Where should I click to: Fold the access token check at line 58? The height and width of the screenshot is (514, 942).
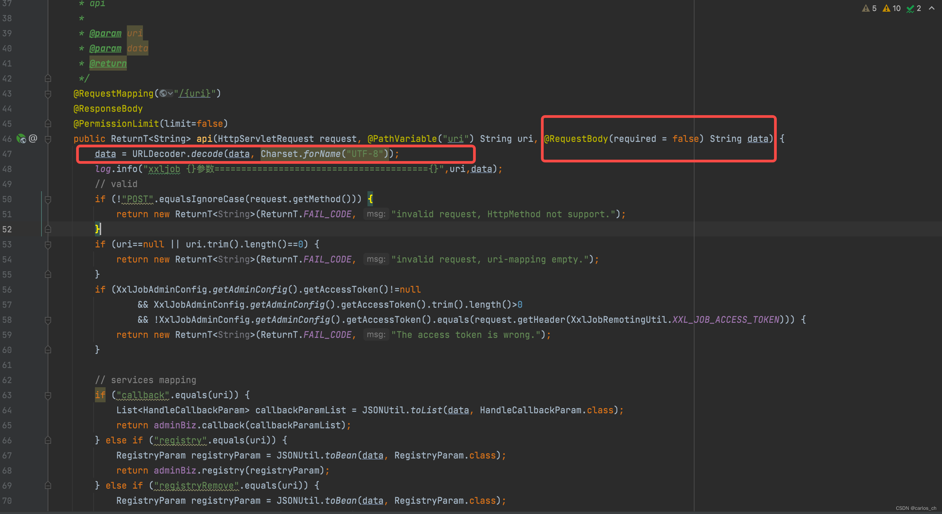[48, 320]
